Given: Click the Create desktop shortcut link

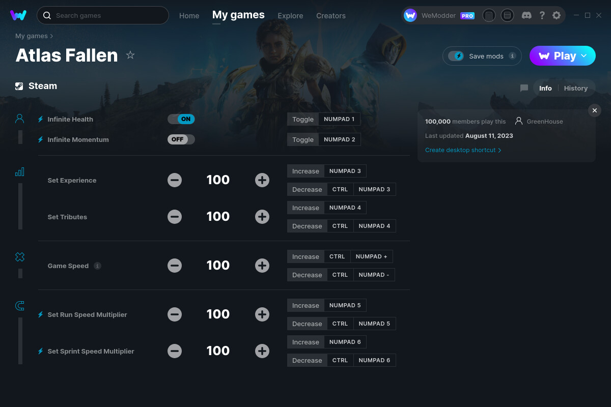Looking at the screenshot, I should click(x=460, y=150).
